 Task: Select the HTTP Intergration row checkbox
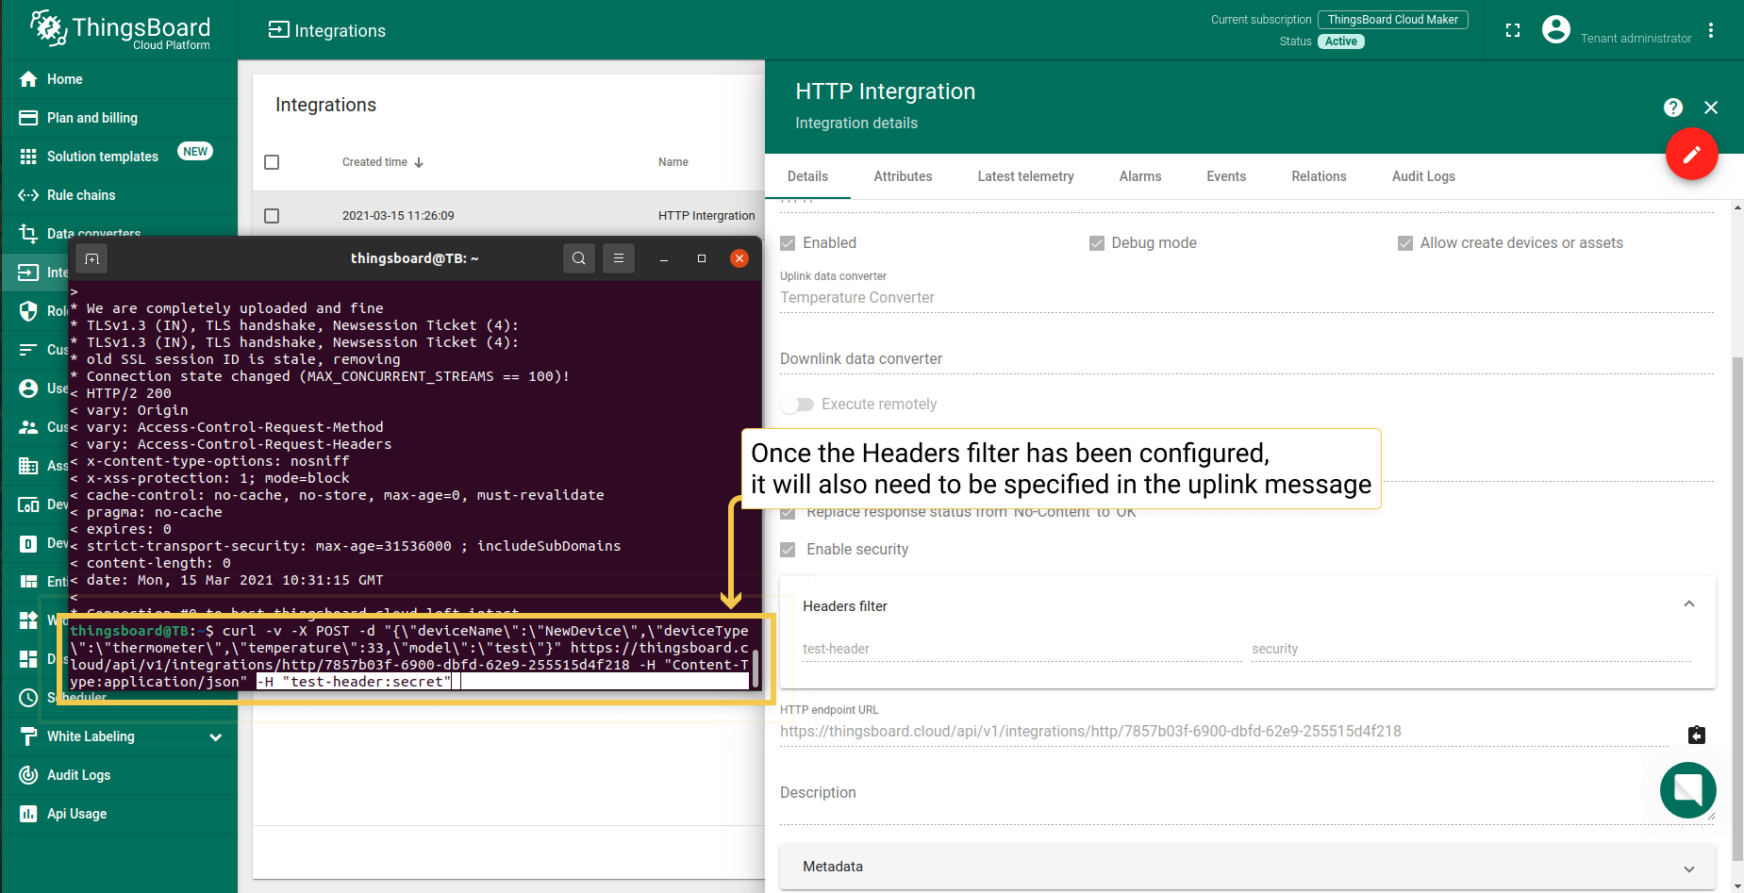pos(272,216)
